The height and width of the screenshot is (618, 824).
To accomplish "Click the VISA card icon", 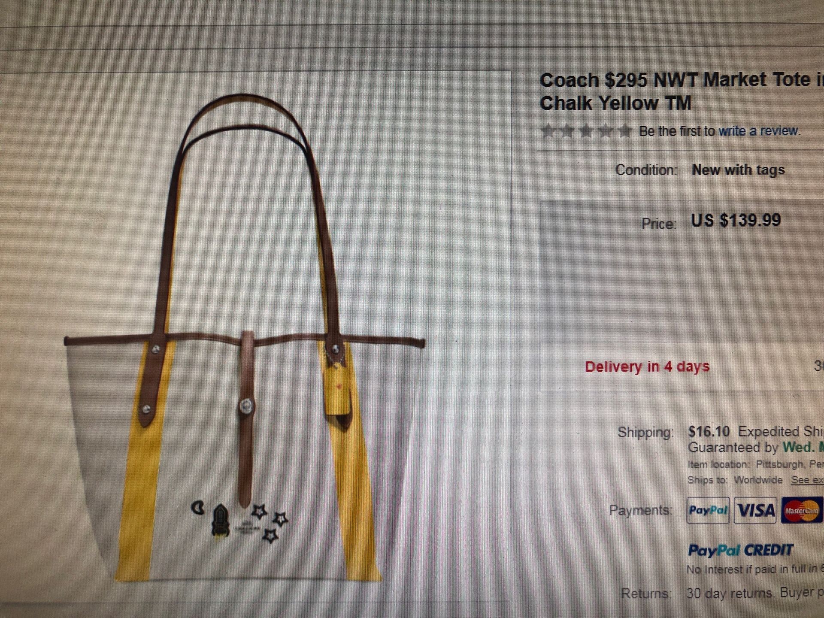I will pyautogui.click(x=755, y=511).
